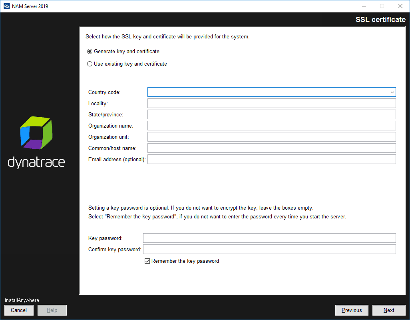
Task: Click the 'Country code:' label
Action: [104, 92]
